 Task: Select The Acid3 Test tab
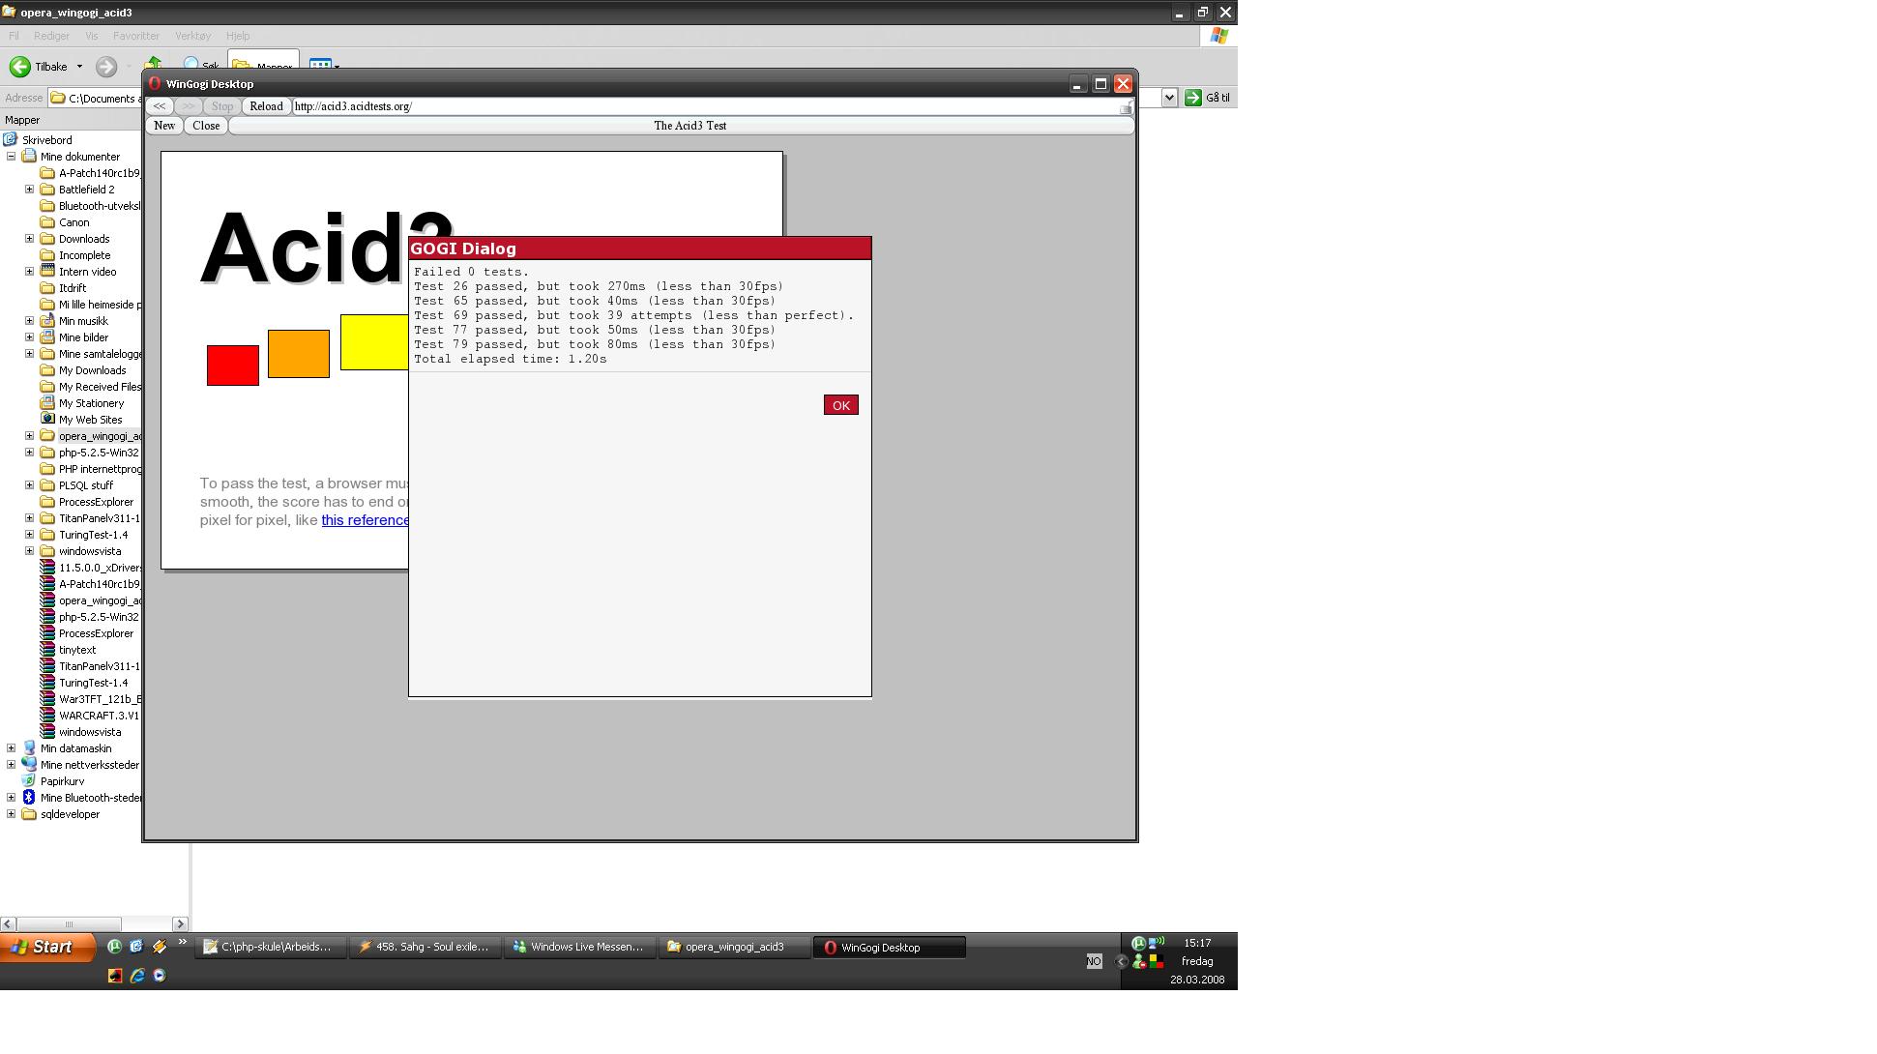click(681, 126)
